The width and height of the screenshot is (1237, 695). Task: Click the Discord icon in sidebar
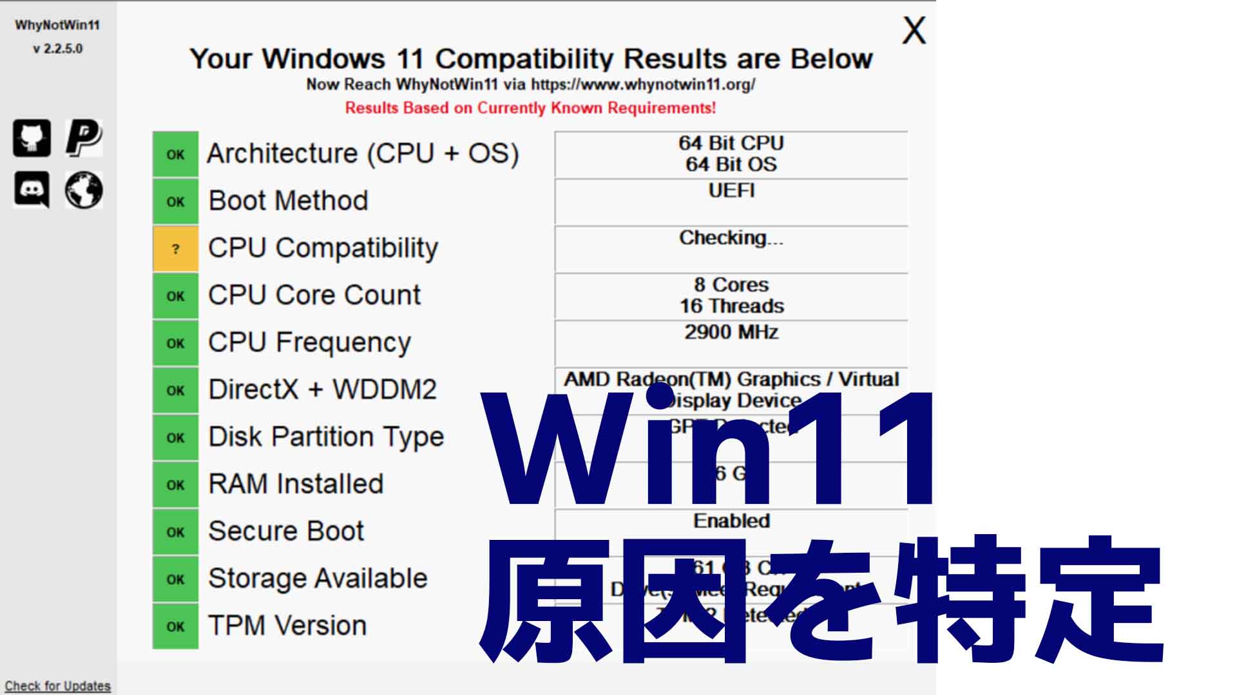32,187
